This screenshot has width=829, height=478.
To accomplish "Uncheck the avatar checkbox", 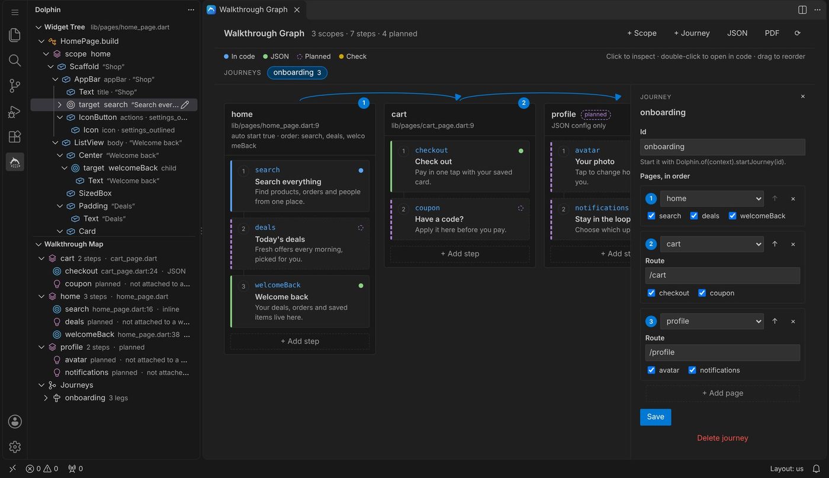I will pos(651,370).
